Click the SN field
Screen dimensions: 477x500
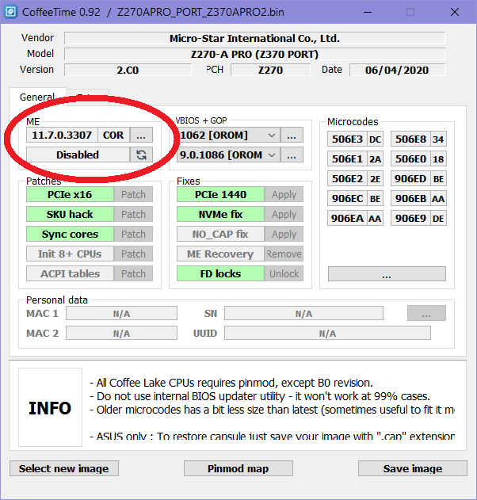[x=303, y=313]
